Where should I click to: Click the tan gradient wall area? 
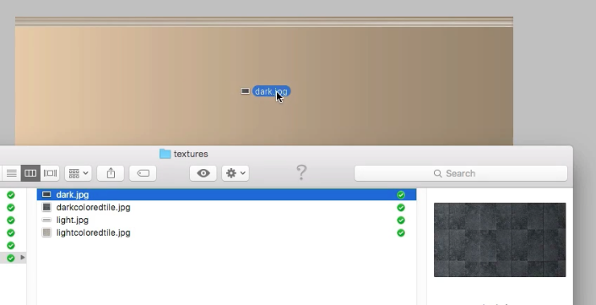coord(264,85)
